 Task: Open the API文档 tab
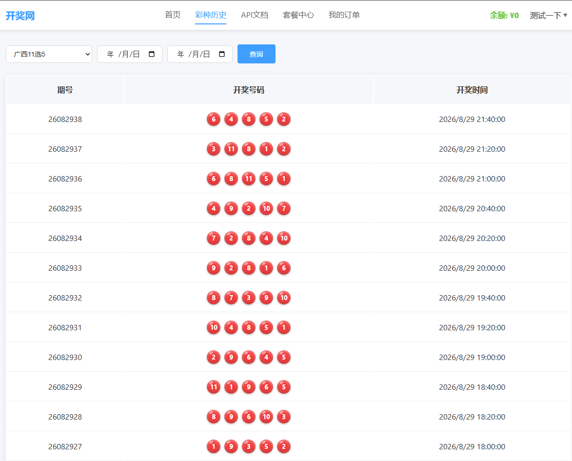tap(255, 15)
